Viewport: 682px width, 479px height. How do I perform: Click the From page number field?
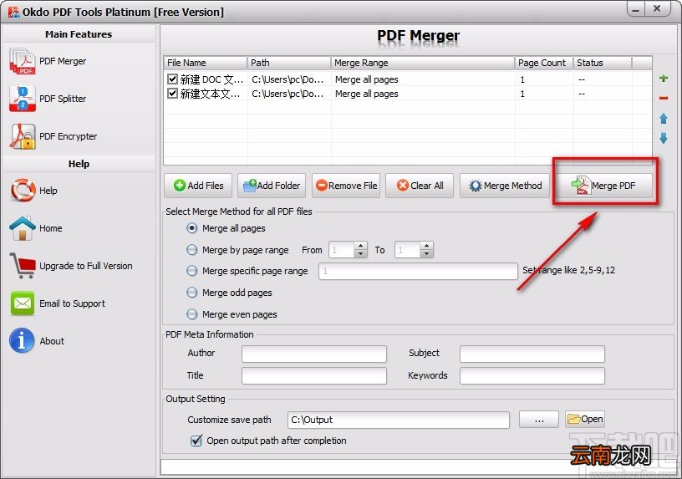coord(342,250)
